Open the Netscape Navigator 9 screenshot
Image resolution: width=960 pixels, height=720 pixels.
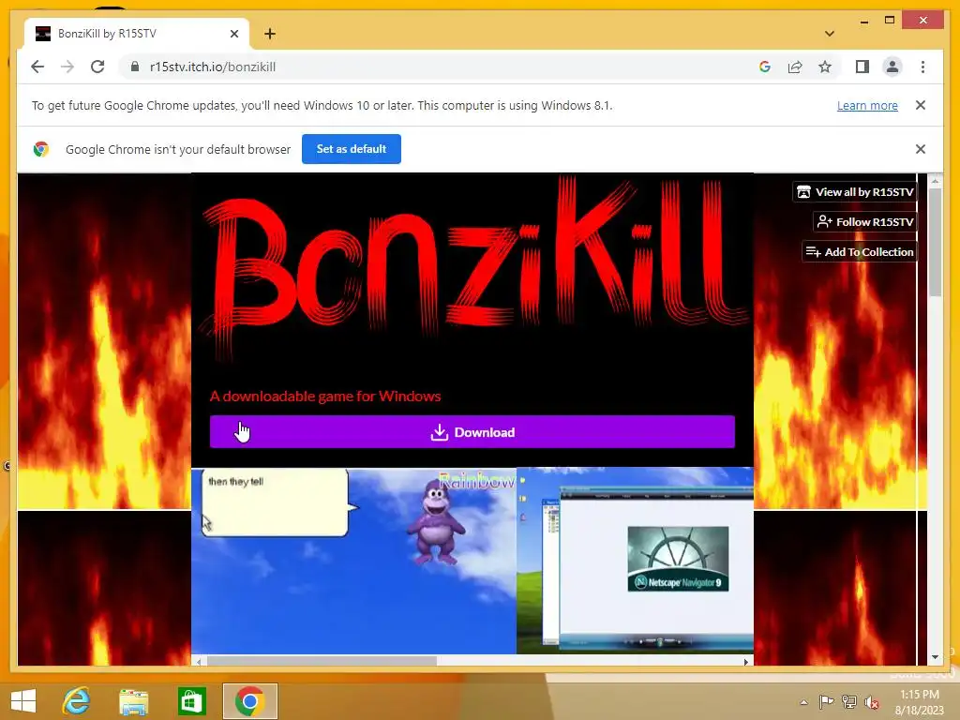click(x=636, y=561)
